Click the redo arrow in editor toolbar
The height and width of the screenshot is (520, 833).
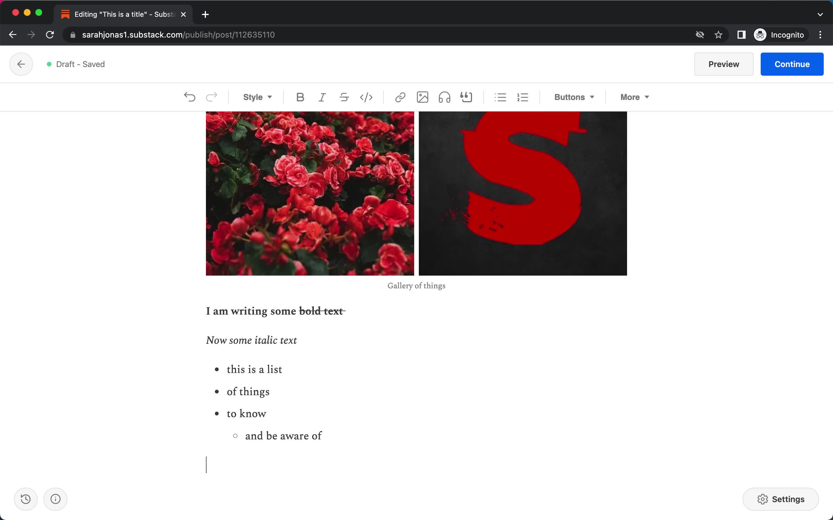click(211, 97)
